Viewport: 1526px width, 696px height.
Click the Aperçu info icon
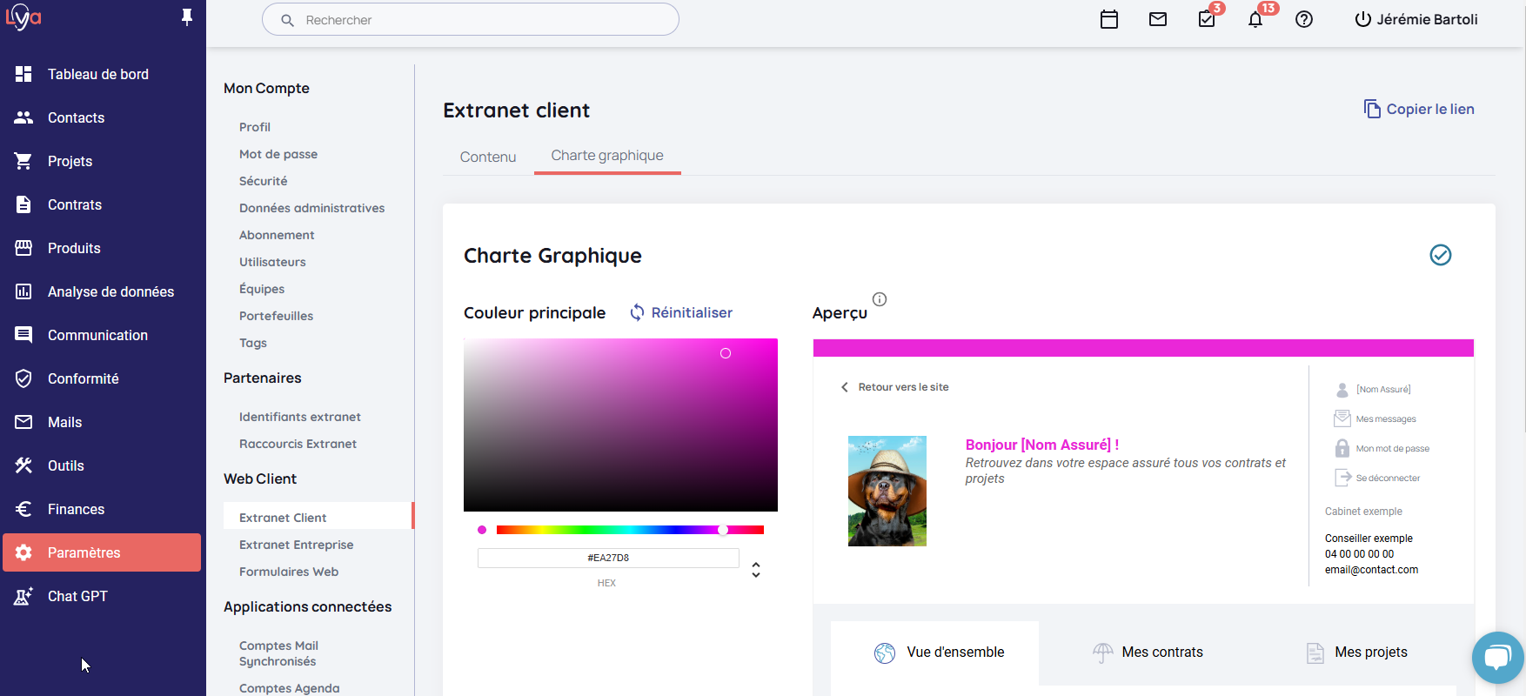tap(880, 299)
